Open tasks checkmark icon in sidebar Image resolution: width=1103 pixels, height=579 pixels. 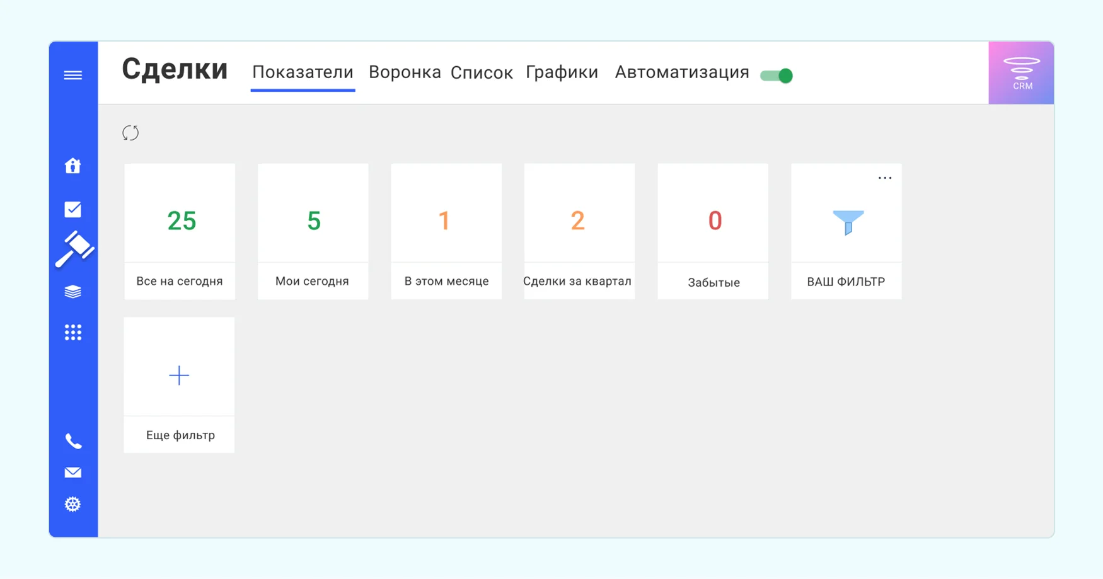click(73, 209)
